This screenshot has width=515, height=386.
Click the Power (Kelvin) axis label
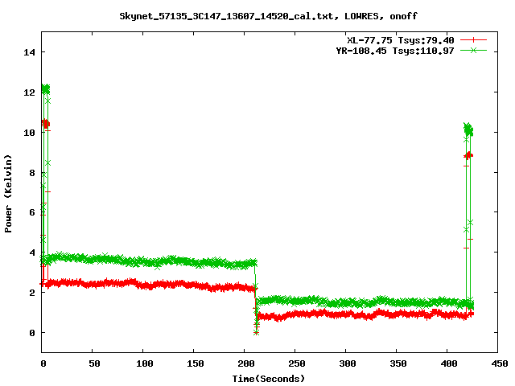pos(8,194)
